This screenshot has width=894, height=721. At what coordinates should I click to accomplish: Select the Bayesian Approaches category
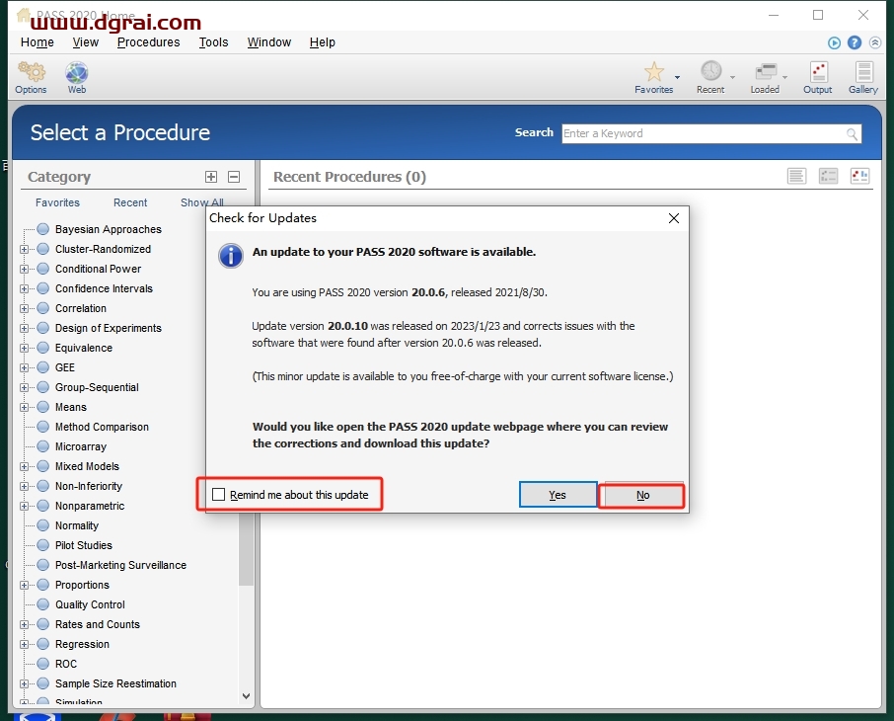pyautogui.click(x=109, y=229)
